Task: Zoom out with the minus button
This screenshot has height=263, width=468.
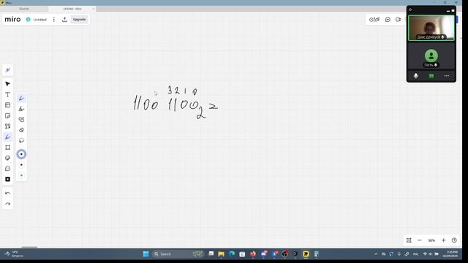Action: [419, 240]
